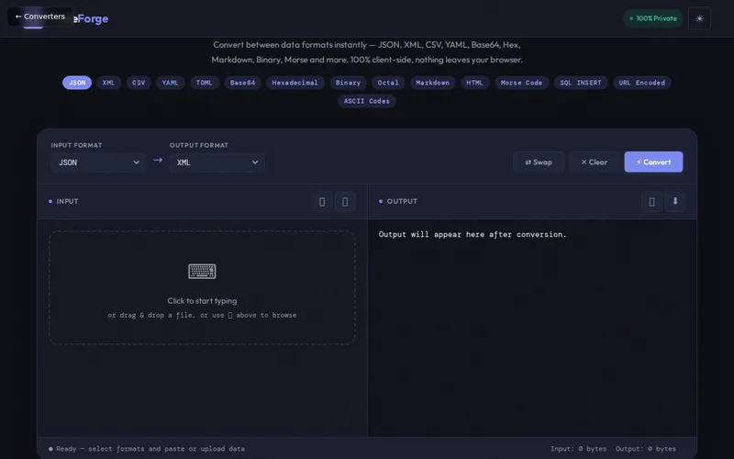Pick the Markdown format chip
734x459 pixels.
click(x=432, y=83)
